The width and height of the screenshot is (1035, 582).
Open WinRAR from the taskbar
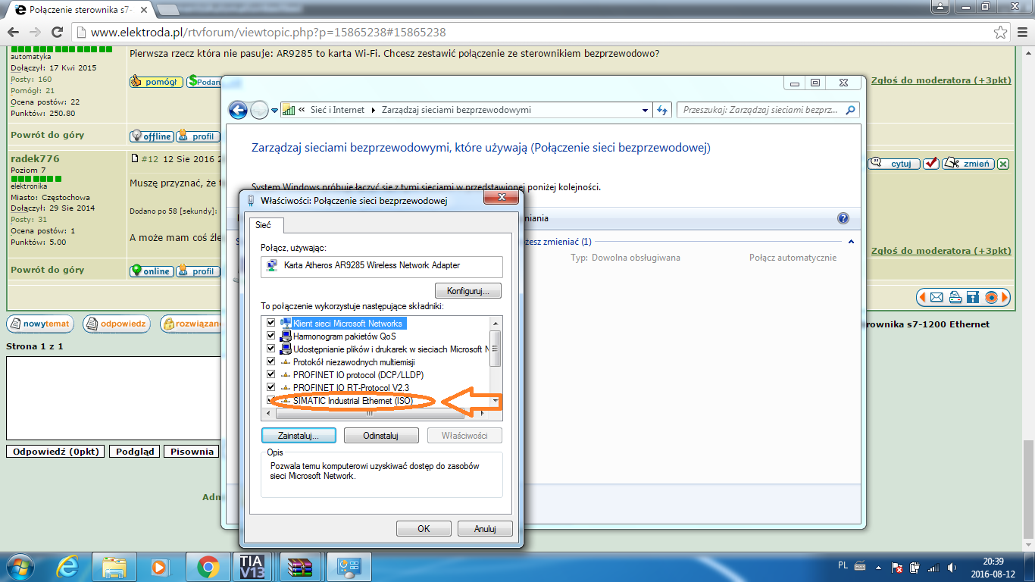[x=301, y=566]
